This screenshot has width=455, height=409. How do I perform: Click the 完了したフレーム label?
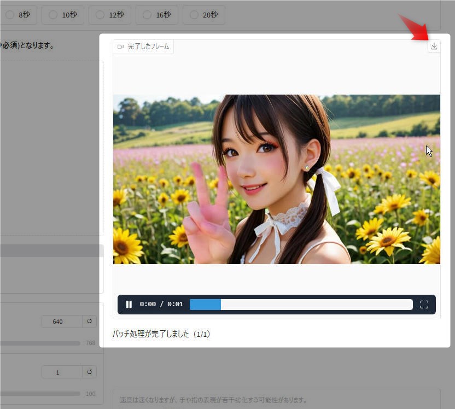149,47
